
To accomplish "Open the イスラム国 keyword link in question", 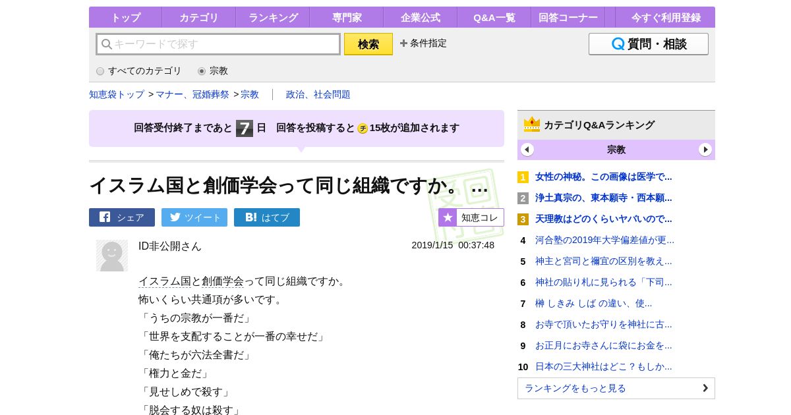I will [165, 281].
